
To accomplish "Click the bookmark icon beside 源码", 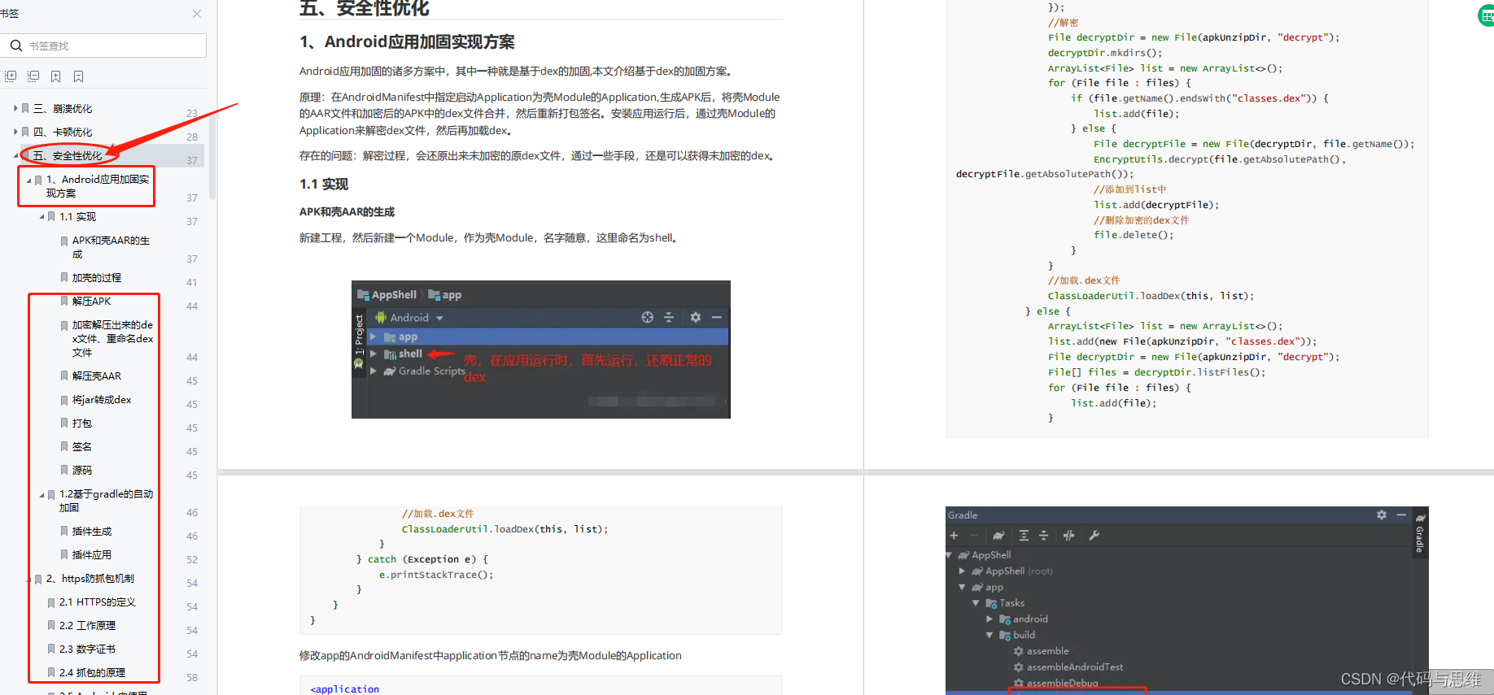I will click(x=64, y=470).
